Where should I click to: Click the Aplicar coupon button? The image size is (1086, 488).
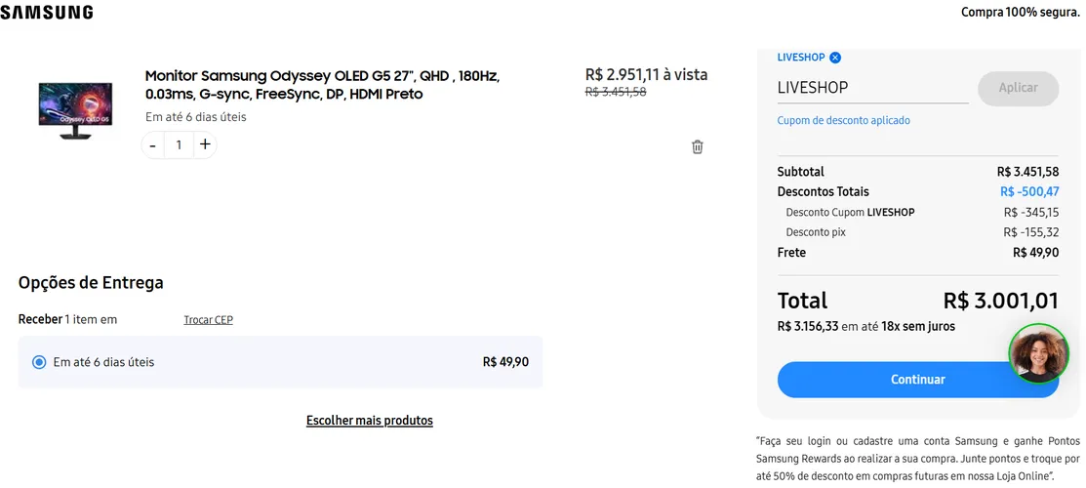1018,88
